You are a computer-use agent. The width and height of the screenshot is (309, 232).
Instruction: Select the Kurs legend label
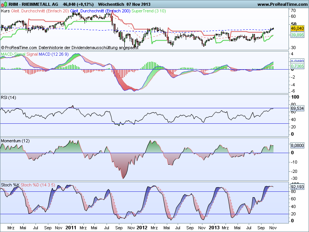[5, 11]
